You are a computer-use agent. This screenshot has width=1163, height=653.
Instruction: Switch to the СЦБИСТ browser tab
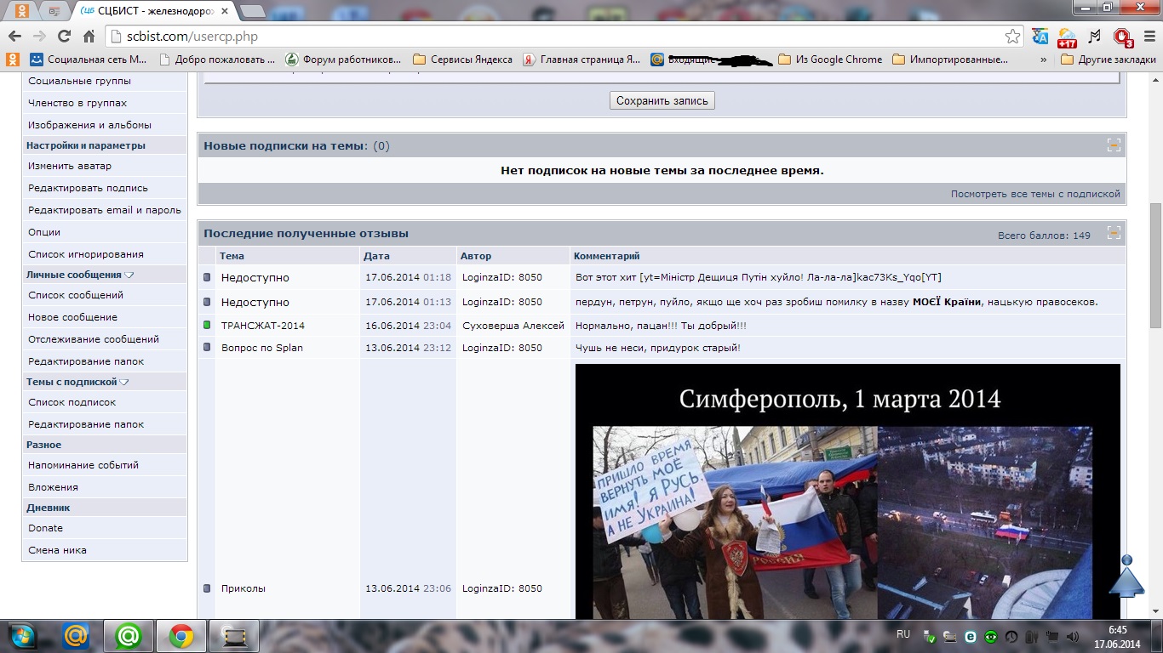pyautogui.click(x=153, y=10)
